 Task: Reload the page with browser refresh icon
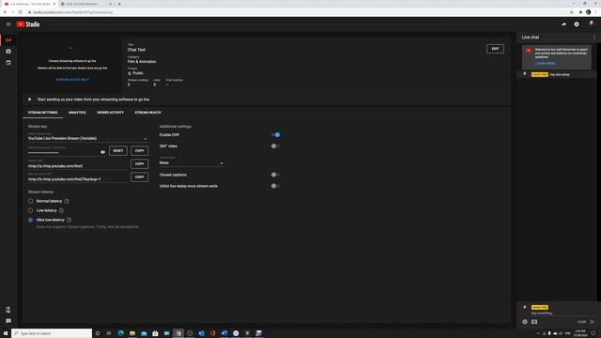(21, 12)
